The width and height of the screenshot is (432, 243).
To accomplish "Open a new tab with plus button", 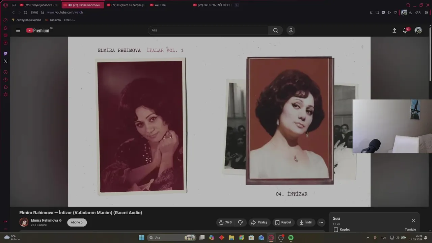I will click(237, 5).
